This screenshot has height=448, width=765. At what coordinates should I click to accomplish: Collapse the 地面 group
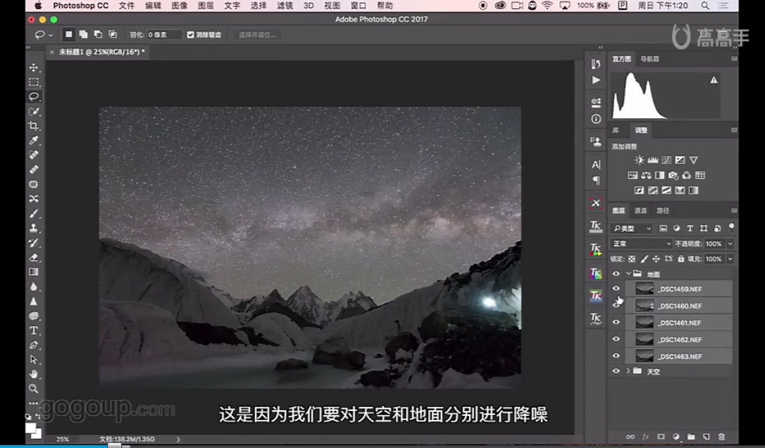click(628, 274)
